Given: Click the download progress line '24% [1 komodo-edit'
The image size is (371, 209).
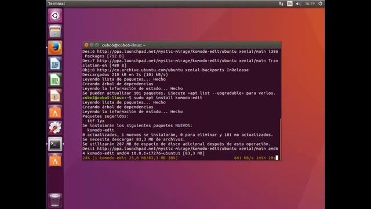Looking at the screenshot, I should (x=130, y=158).
